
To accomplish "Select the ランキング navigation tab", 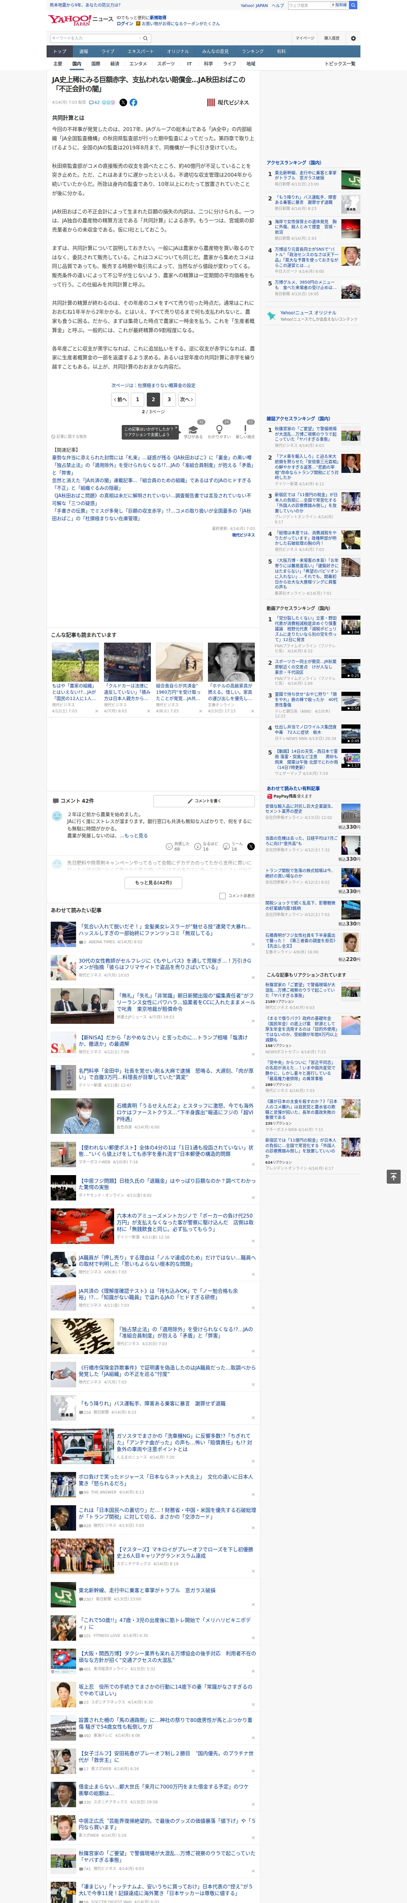I will point(253,52).
